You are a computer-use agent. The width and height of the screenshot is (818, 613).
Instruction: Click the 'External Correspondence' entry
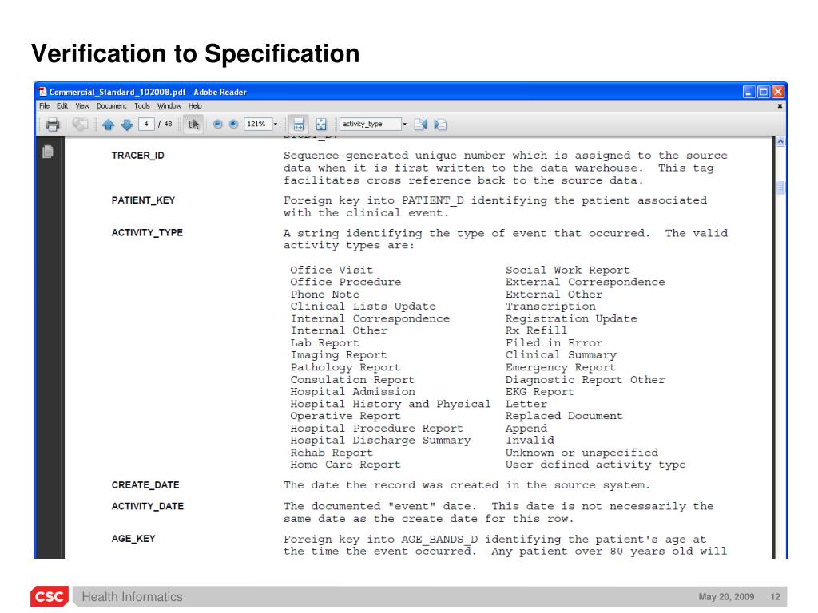(585, 282)
